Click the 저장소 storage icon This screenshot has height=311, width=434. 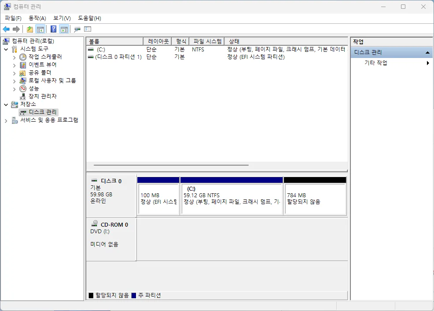coord(15,105)
